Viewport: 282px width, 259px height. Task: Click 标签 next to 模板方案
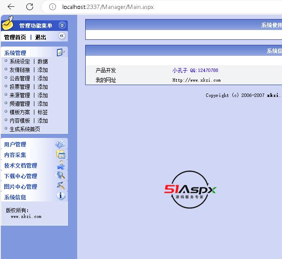click(43, 112)
